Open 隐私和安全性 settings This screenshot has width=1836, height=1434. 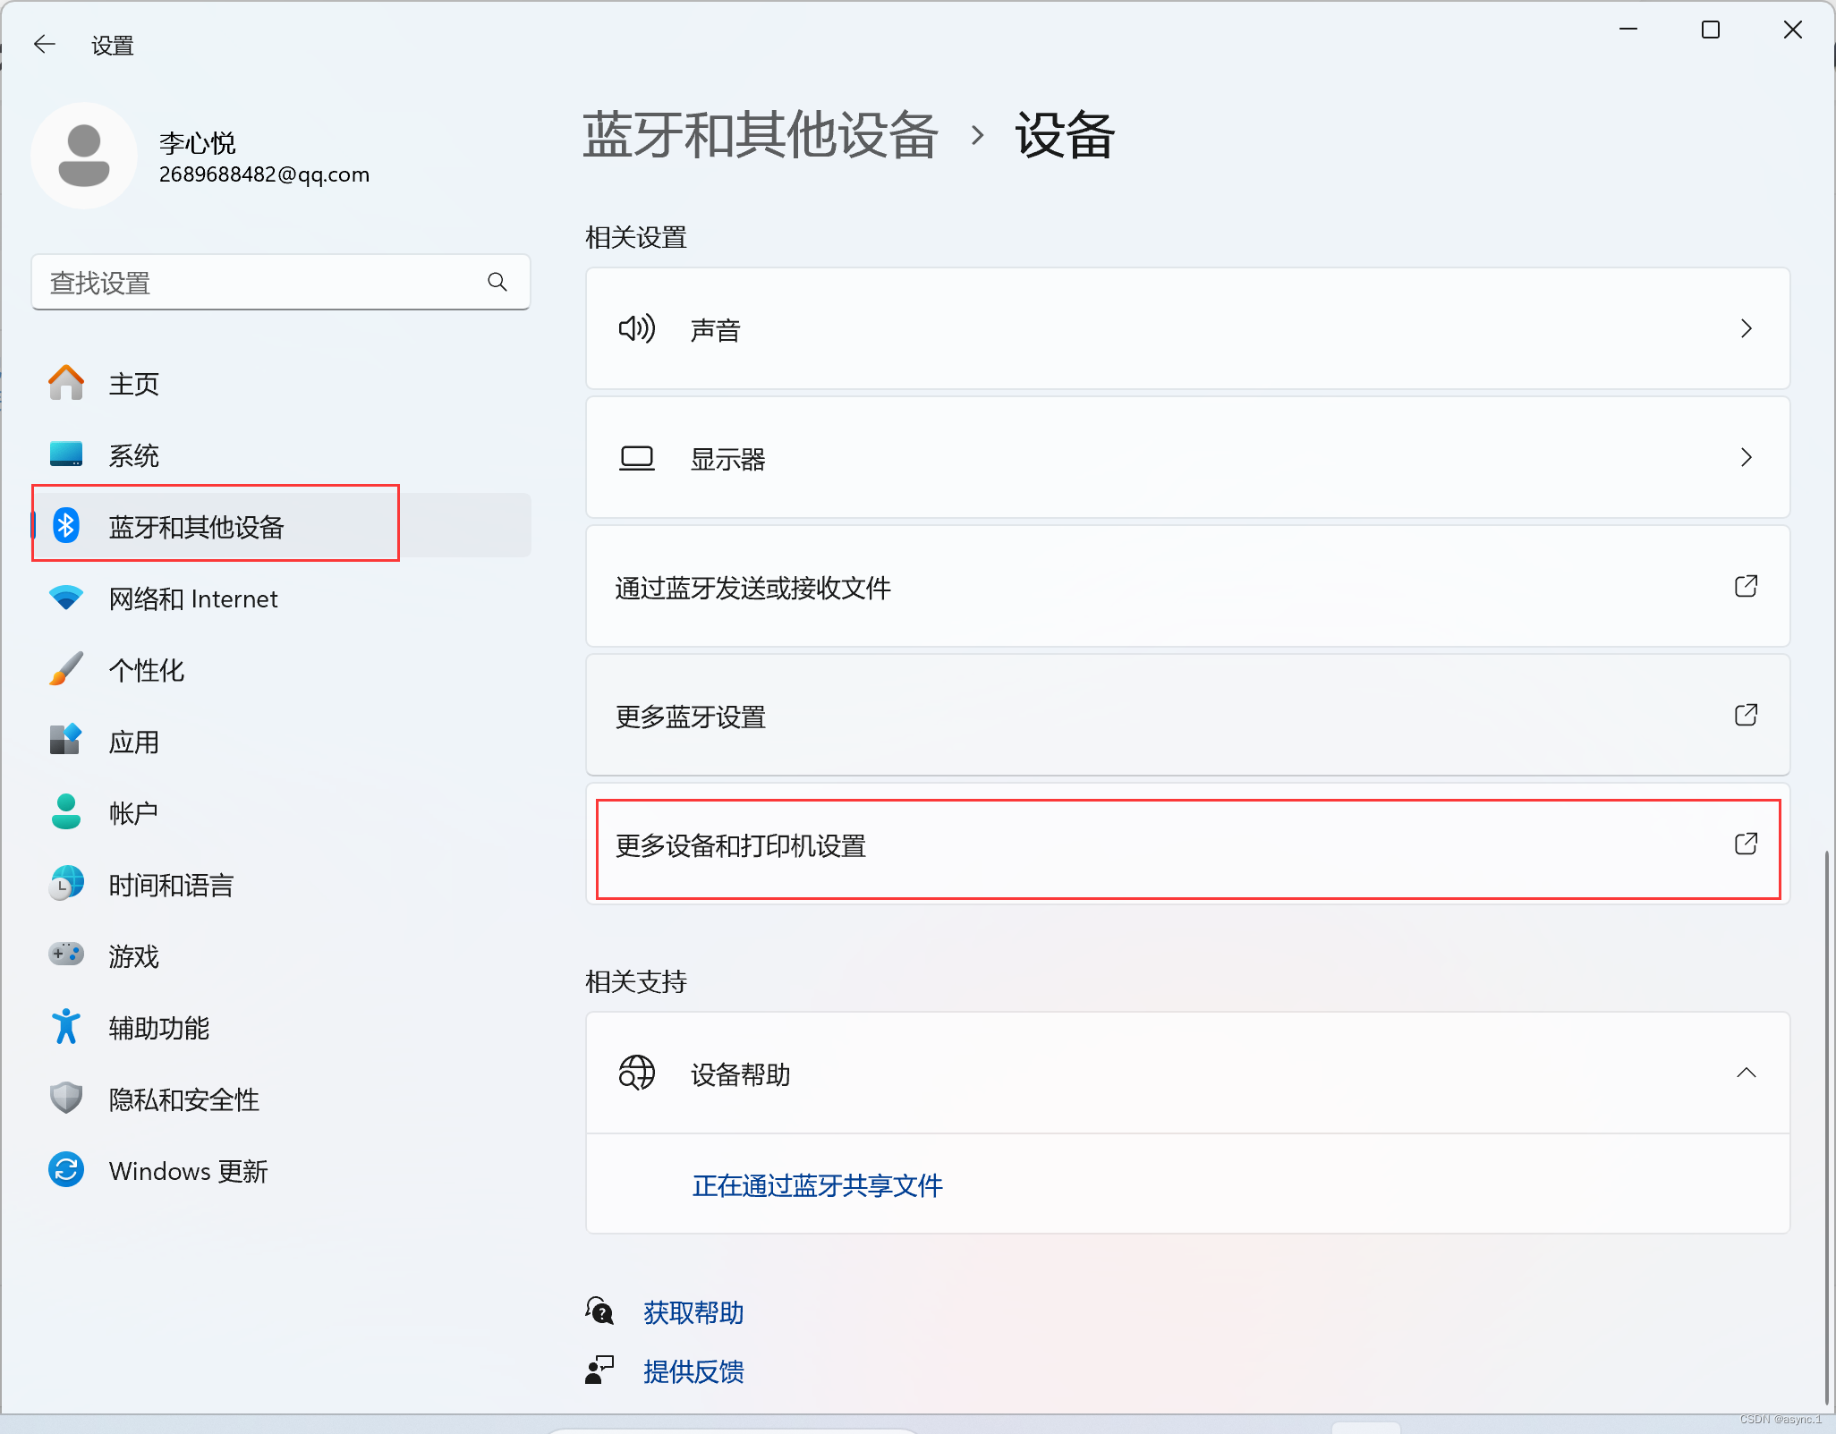(184, 1099)
